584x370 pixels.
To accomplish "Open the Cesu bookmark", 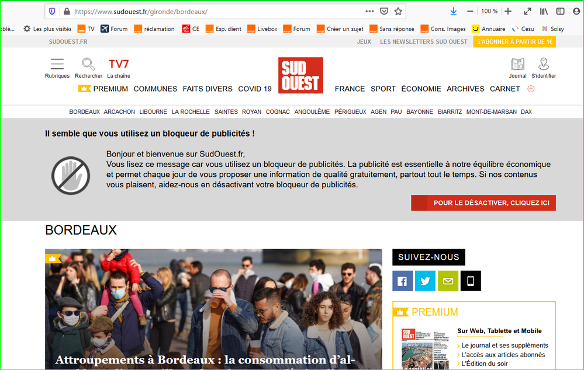I will (523, 29).
